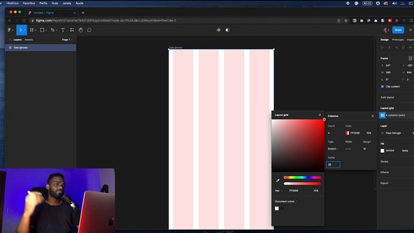Open the Histórico menu
Screen dimensions: 414x233
(x=12, y=3)
